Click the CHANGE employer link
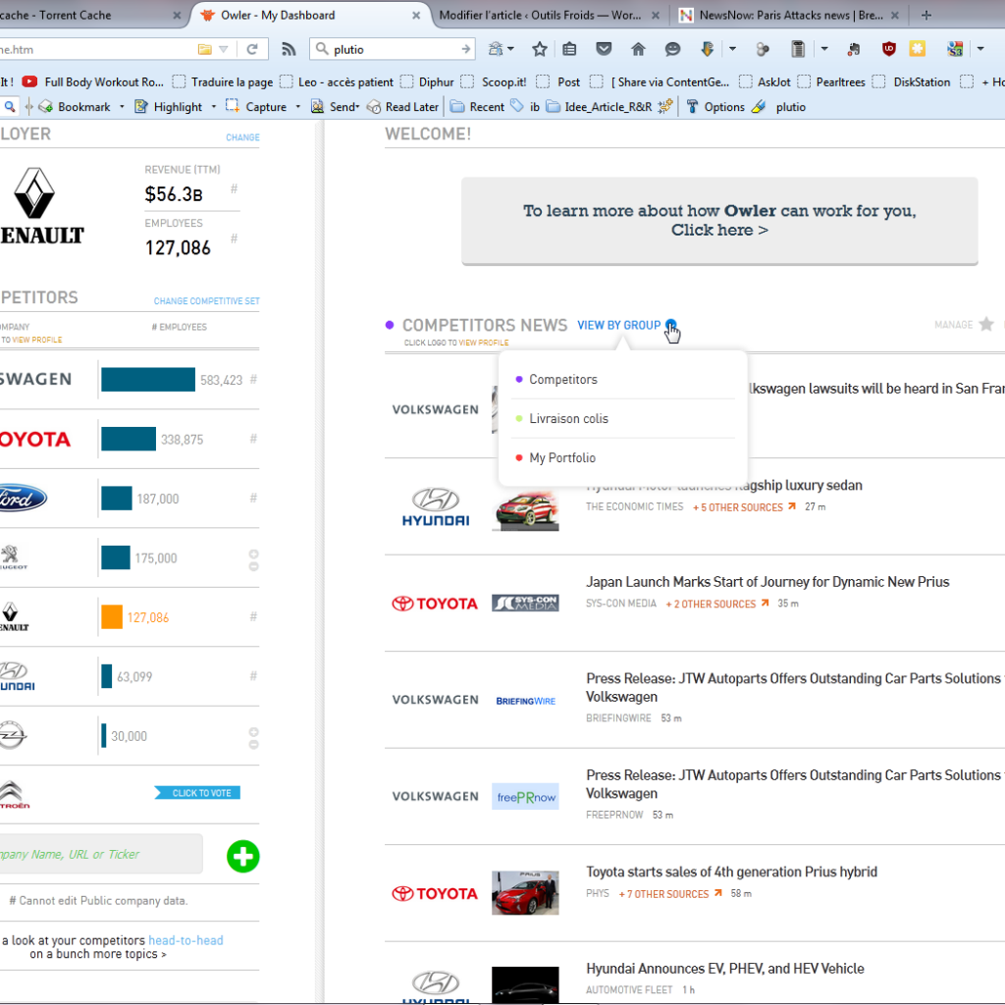Screen dimensions: 1005x1005 (x=242, y=137)
